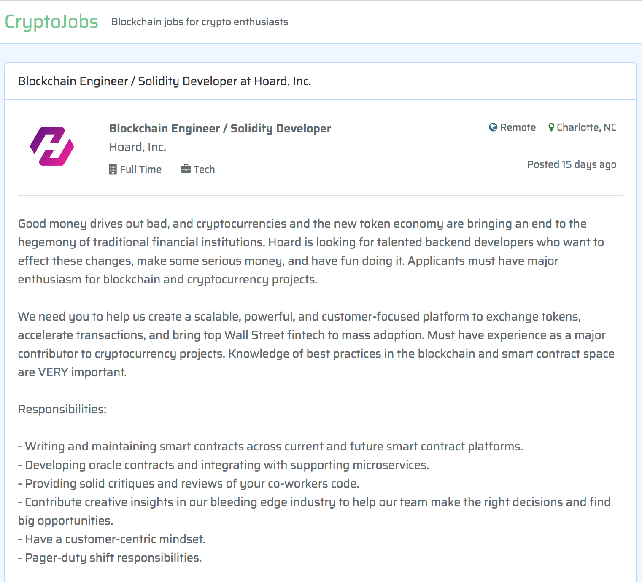
Task: Click the Responsibilities heading
Action: (x=62, y=409)
